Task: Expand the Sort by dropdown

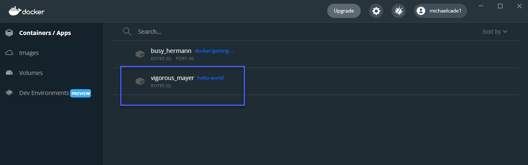Action: click(x=495, y=32)
